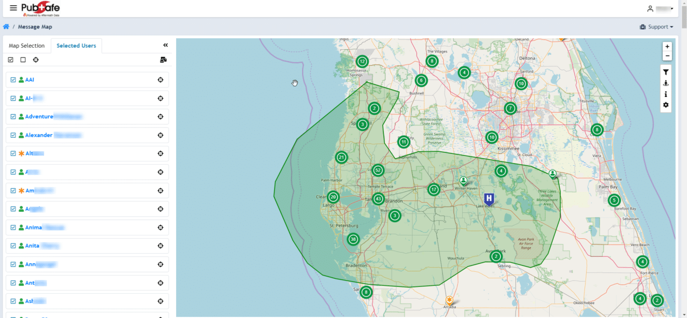Click the home icon in breadcrumb

coord(6,27)
